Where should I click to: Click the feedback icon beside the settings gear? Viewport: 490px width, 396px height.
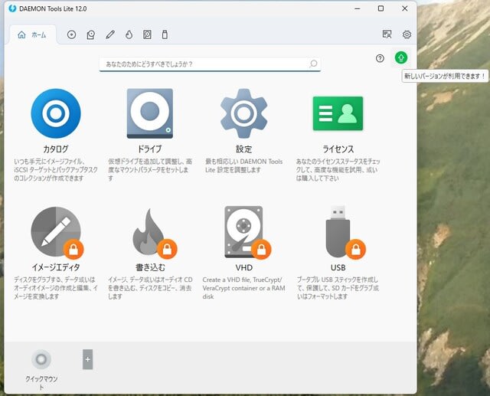tap(387, 34)
